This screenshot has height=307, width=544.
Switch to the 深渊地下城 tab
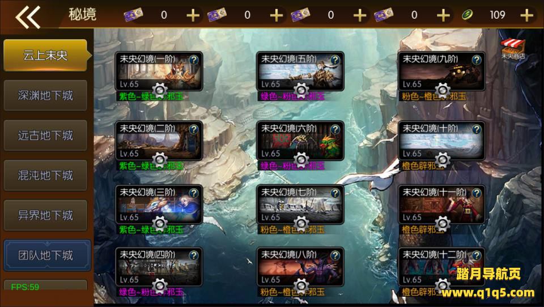(45, 95)
